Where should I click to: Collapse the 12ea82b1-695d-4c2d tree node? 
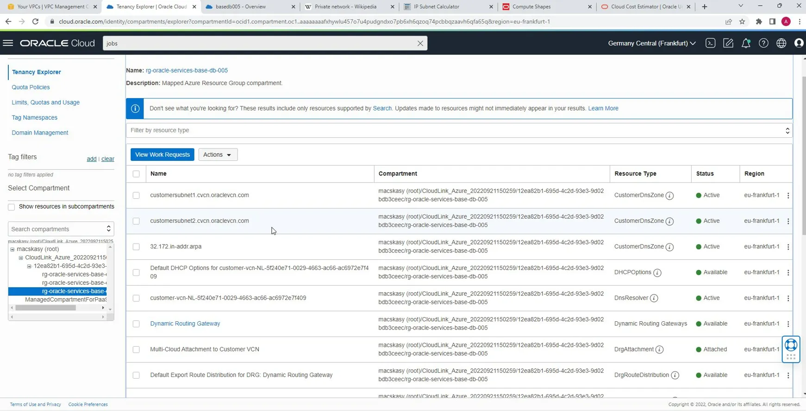point(29,266)
